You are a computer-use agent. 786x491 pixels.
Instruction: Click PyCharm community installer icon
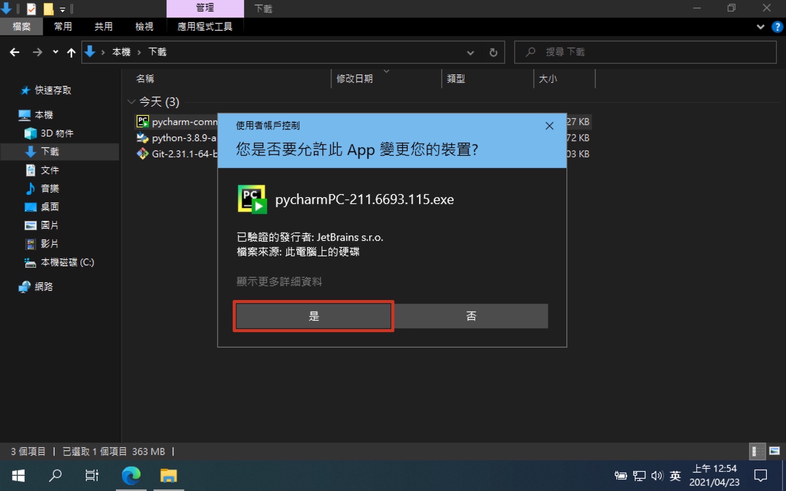(142, 121)
